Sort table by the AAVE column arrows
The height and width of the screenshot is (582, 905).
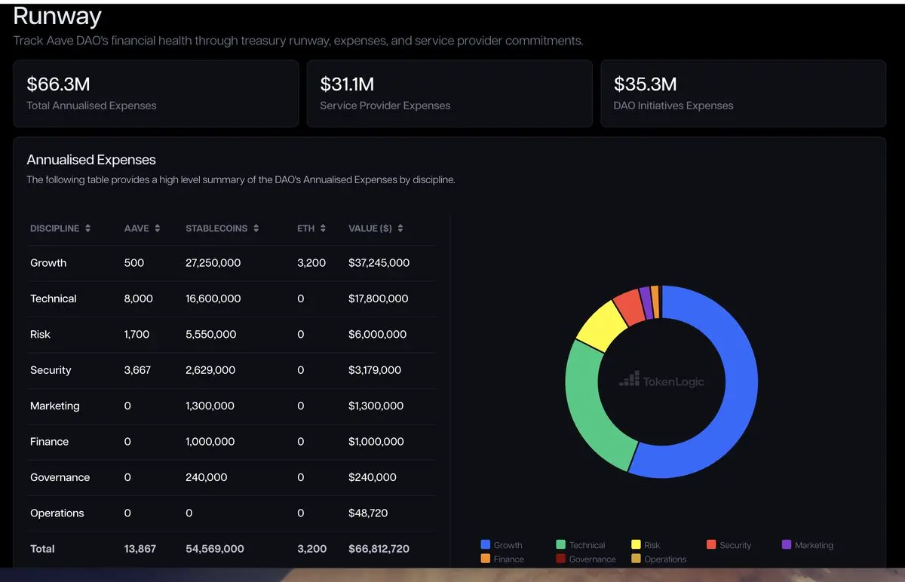158,228
